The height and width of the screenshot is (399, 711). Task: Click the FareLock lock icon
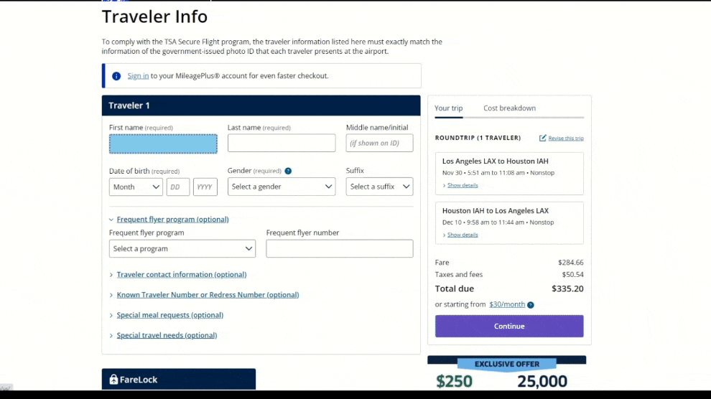(113, 380)
